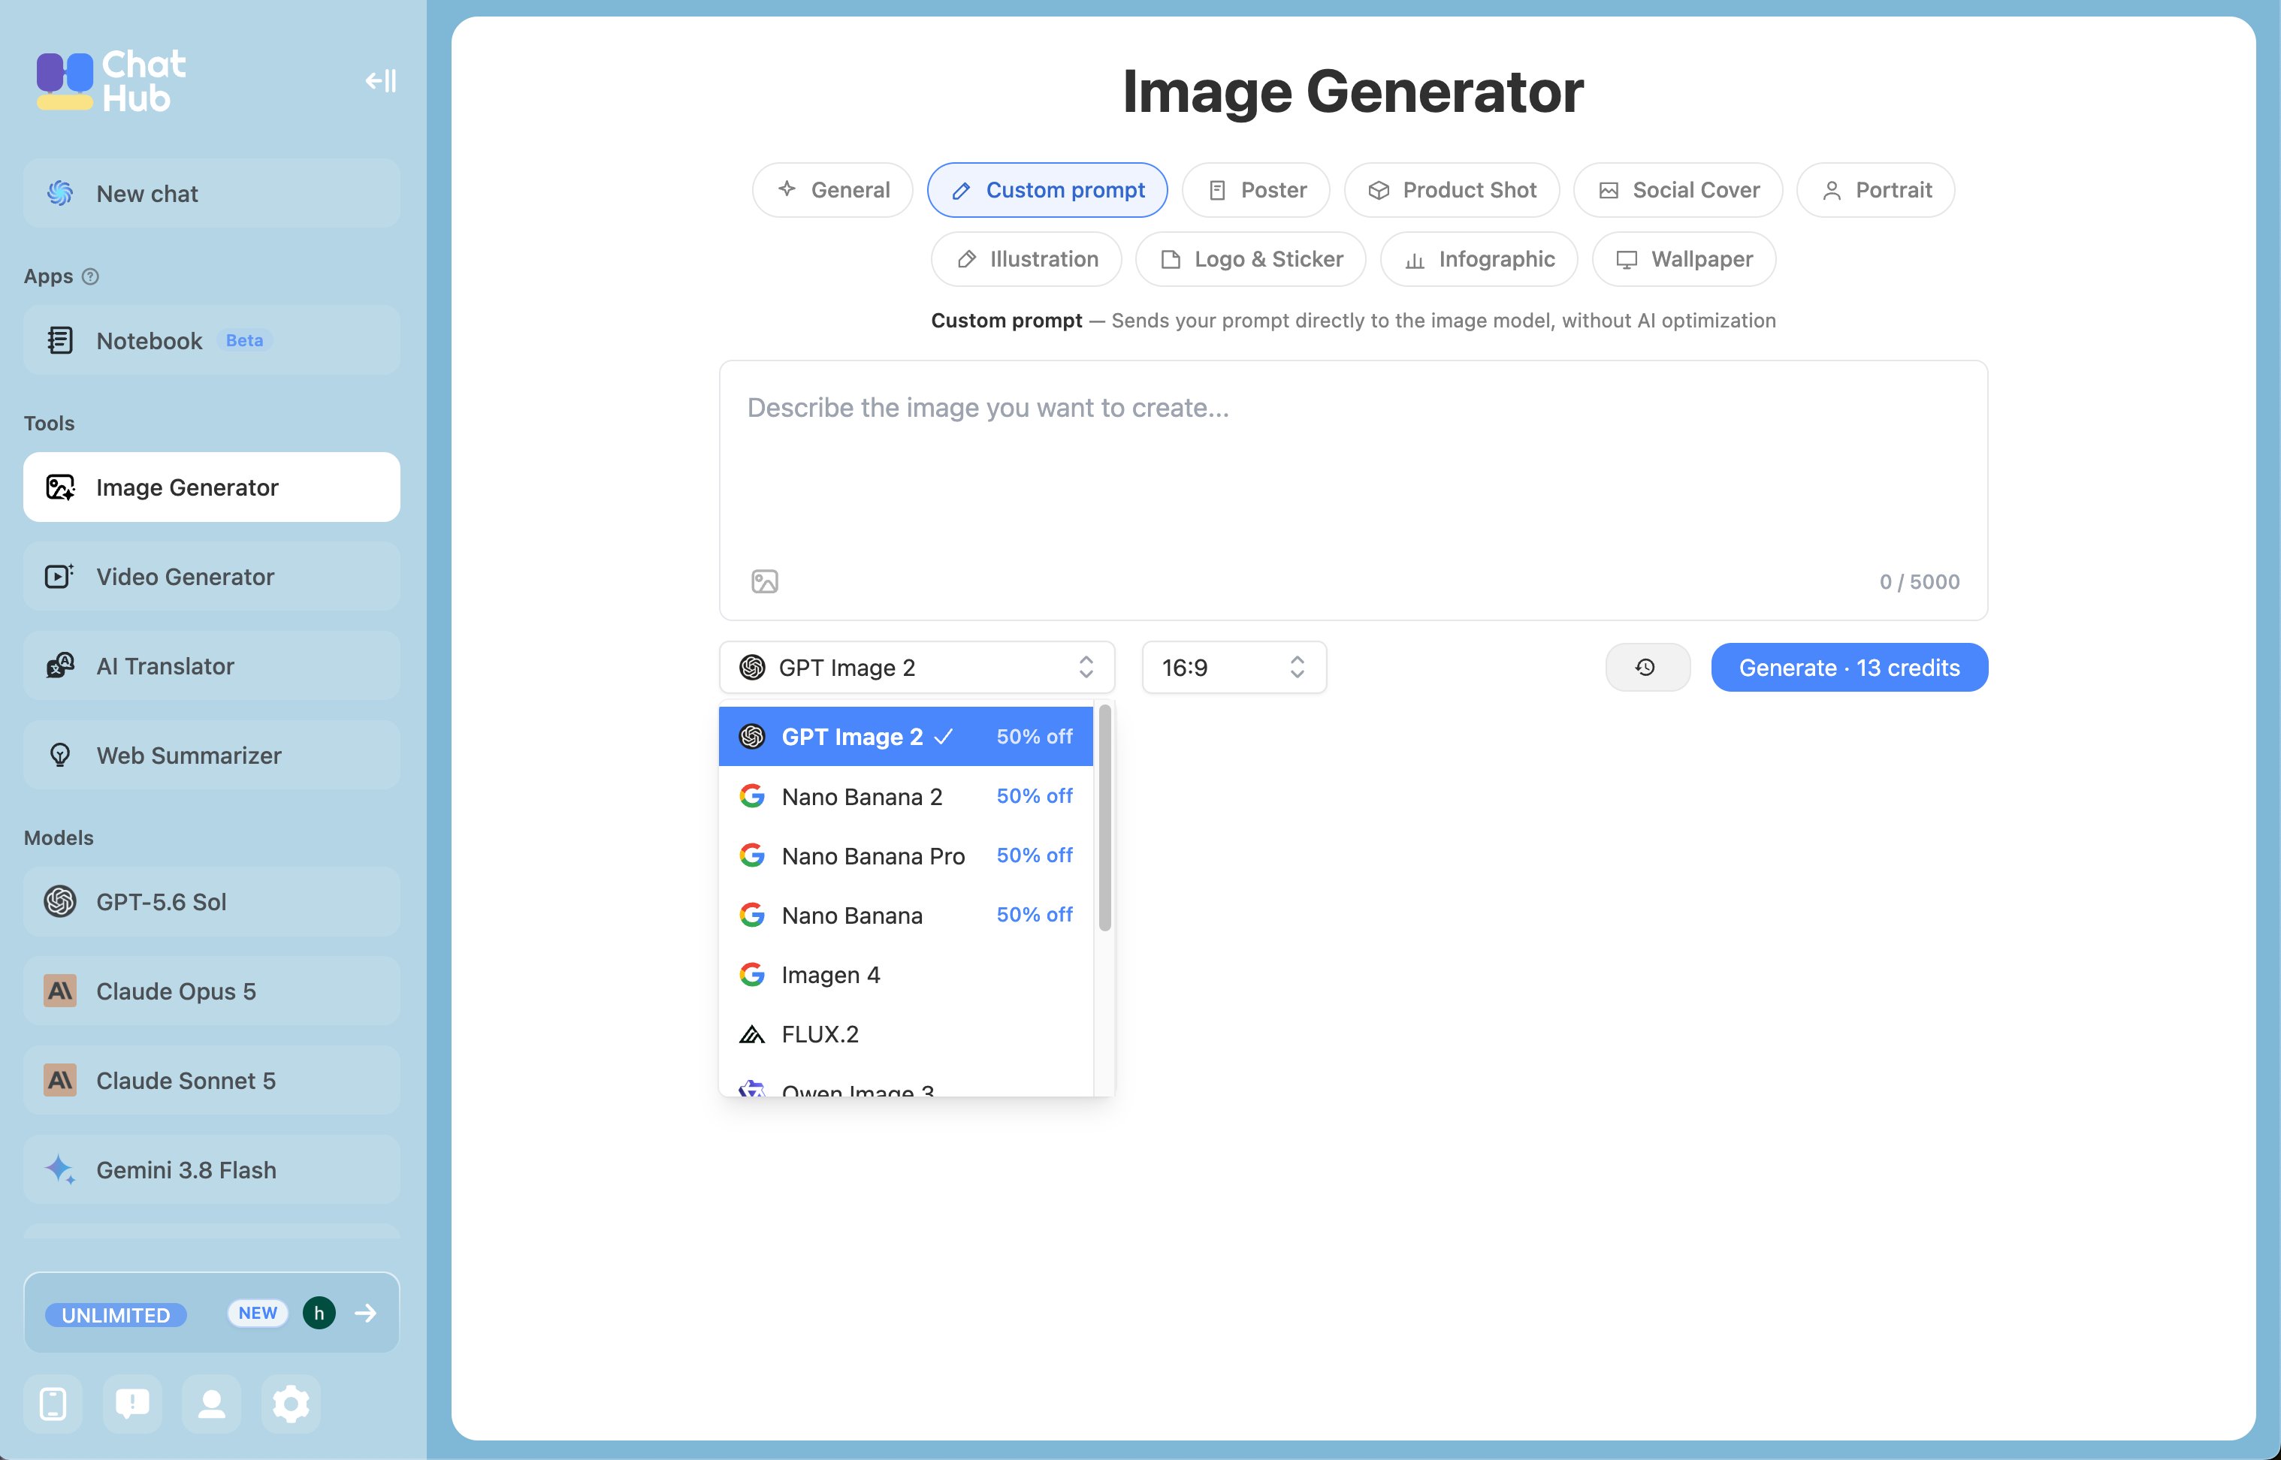This screenshot has height=1460, width=2281.
Task: Click the Image Generator page heading
Action: [1353, 92]
